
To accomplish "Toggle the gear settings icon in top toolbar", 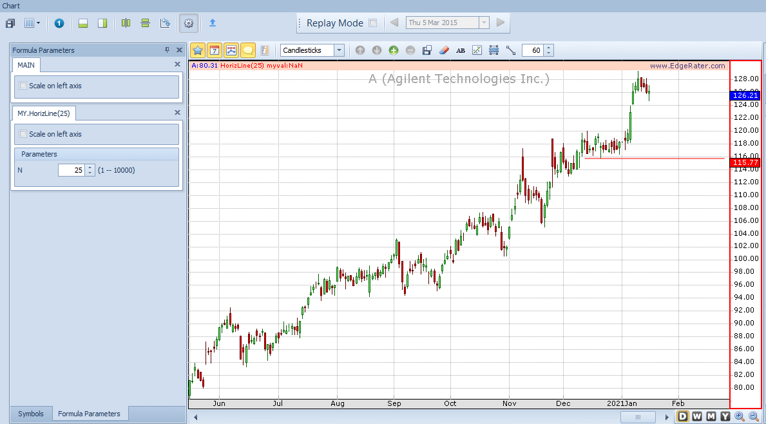I will pos(189,23).
